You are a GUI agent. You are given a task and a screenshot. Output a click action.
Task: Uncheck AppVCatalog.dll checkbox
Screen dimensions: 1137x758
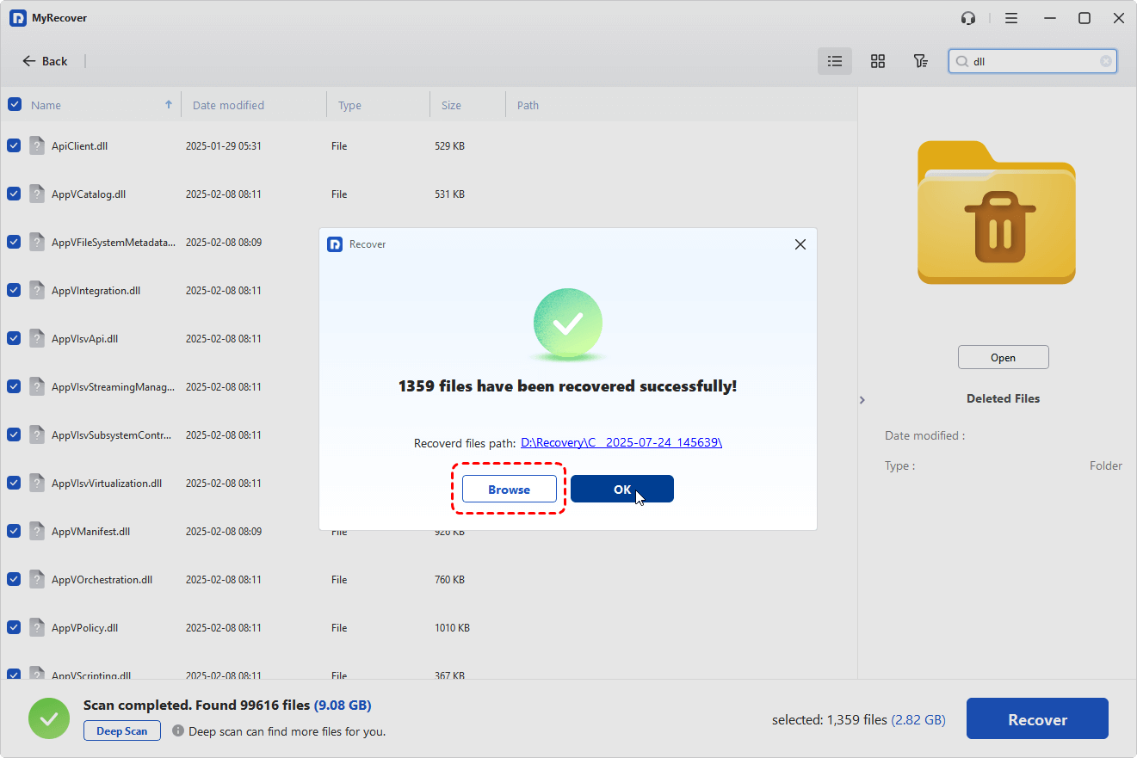[14, 194]
